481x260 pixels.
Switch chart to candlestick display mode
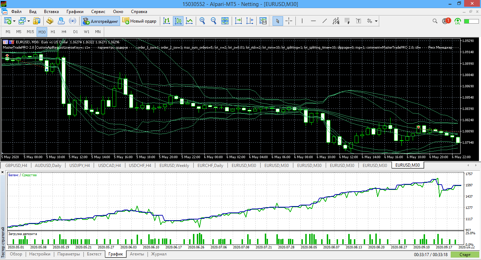tap(178, 21)
